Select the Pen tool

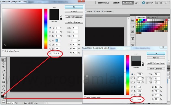(x=4, y=71)
